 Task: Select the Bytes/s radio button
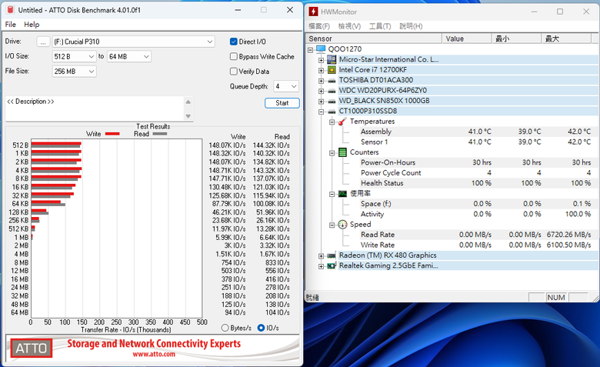point(225,328)
